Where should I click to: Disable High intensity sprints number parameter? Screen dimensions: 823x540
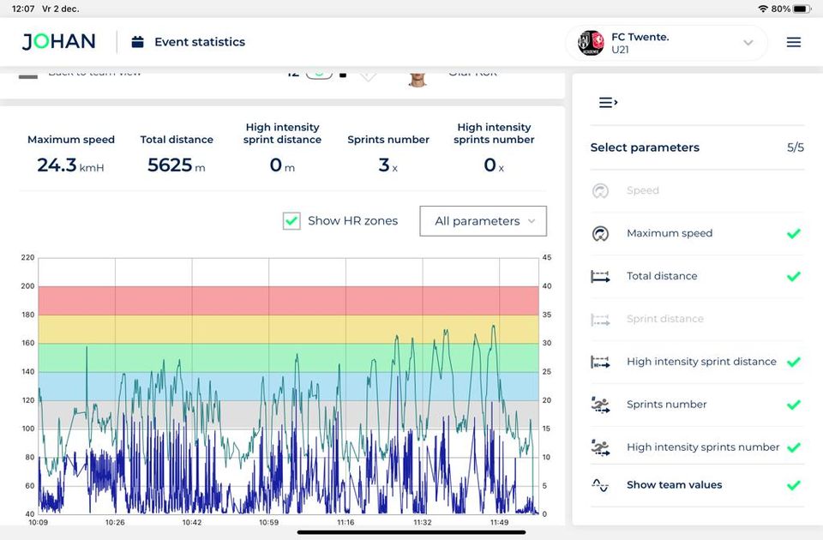(x=793, y=447)
